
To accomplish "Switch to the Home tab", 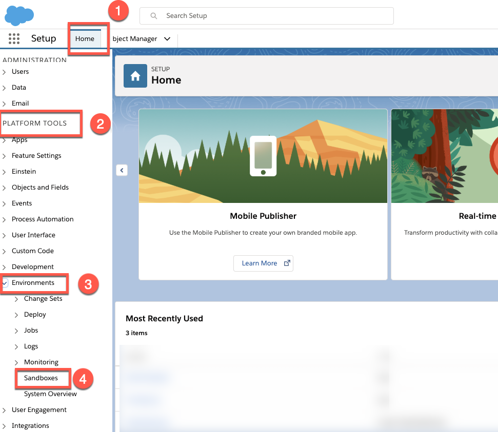I will (x=85, y=39).
